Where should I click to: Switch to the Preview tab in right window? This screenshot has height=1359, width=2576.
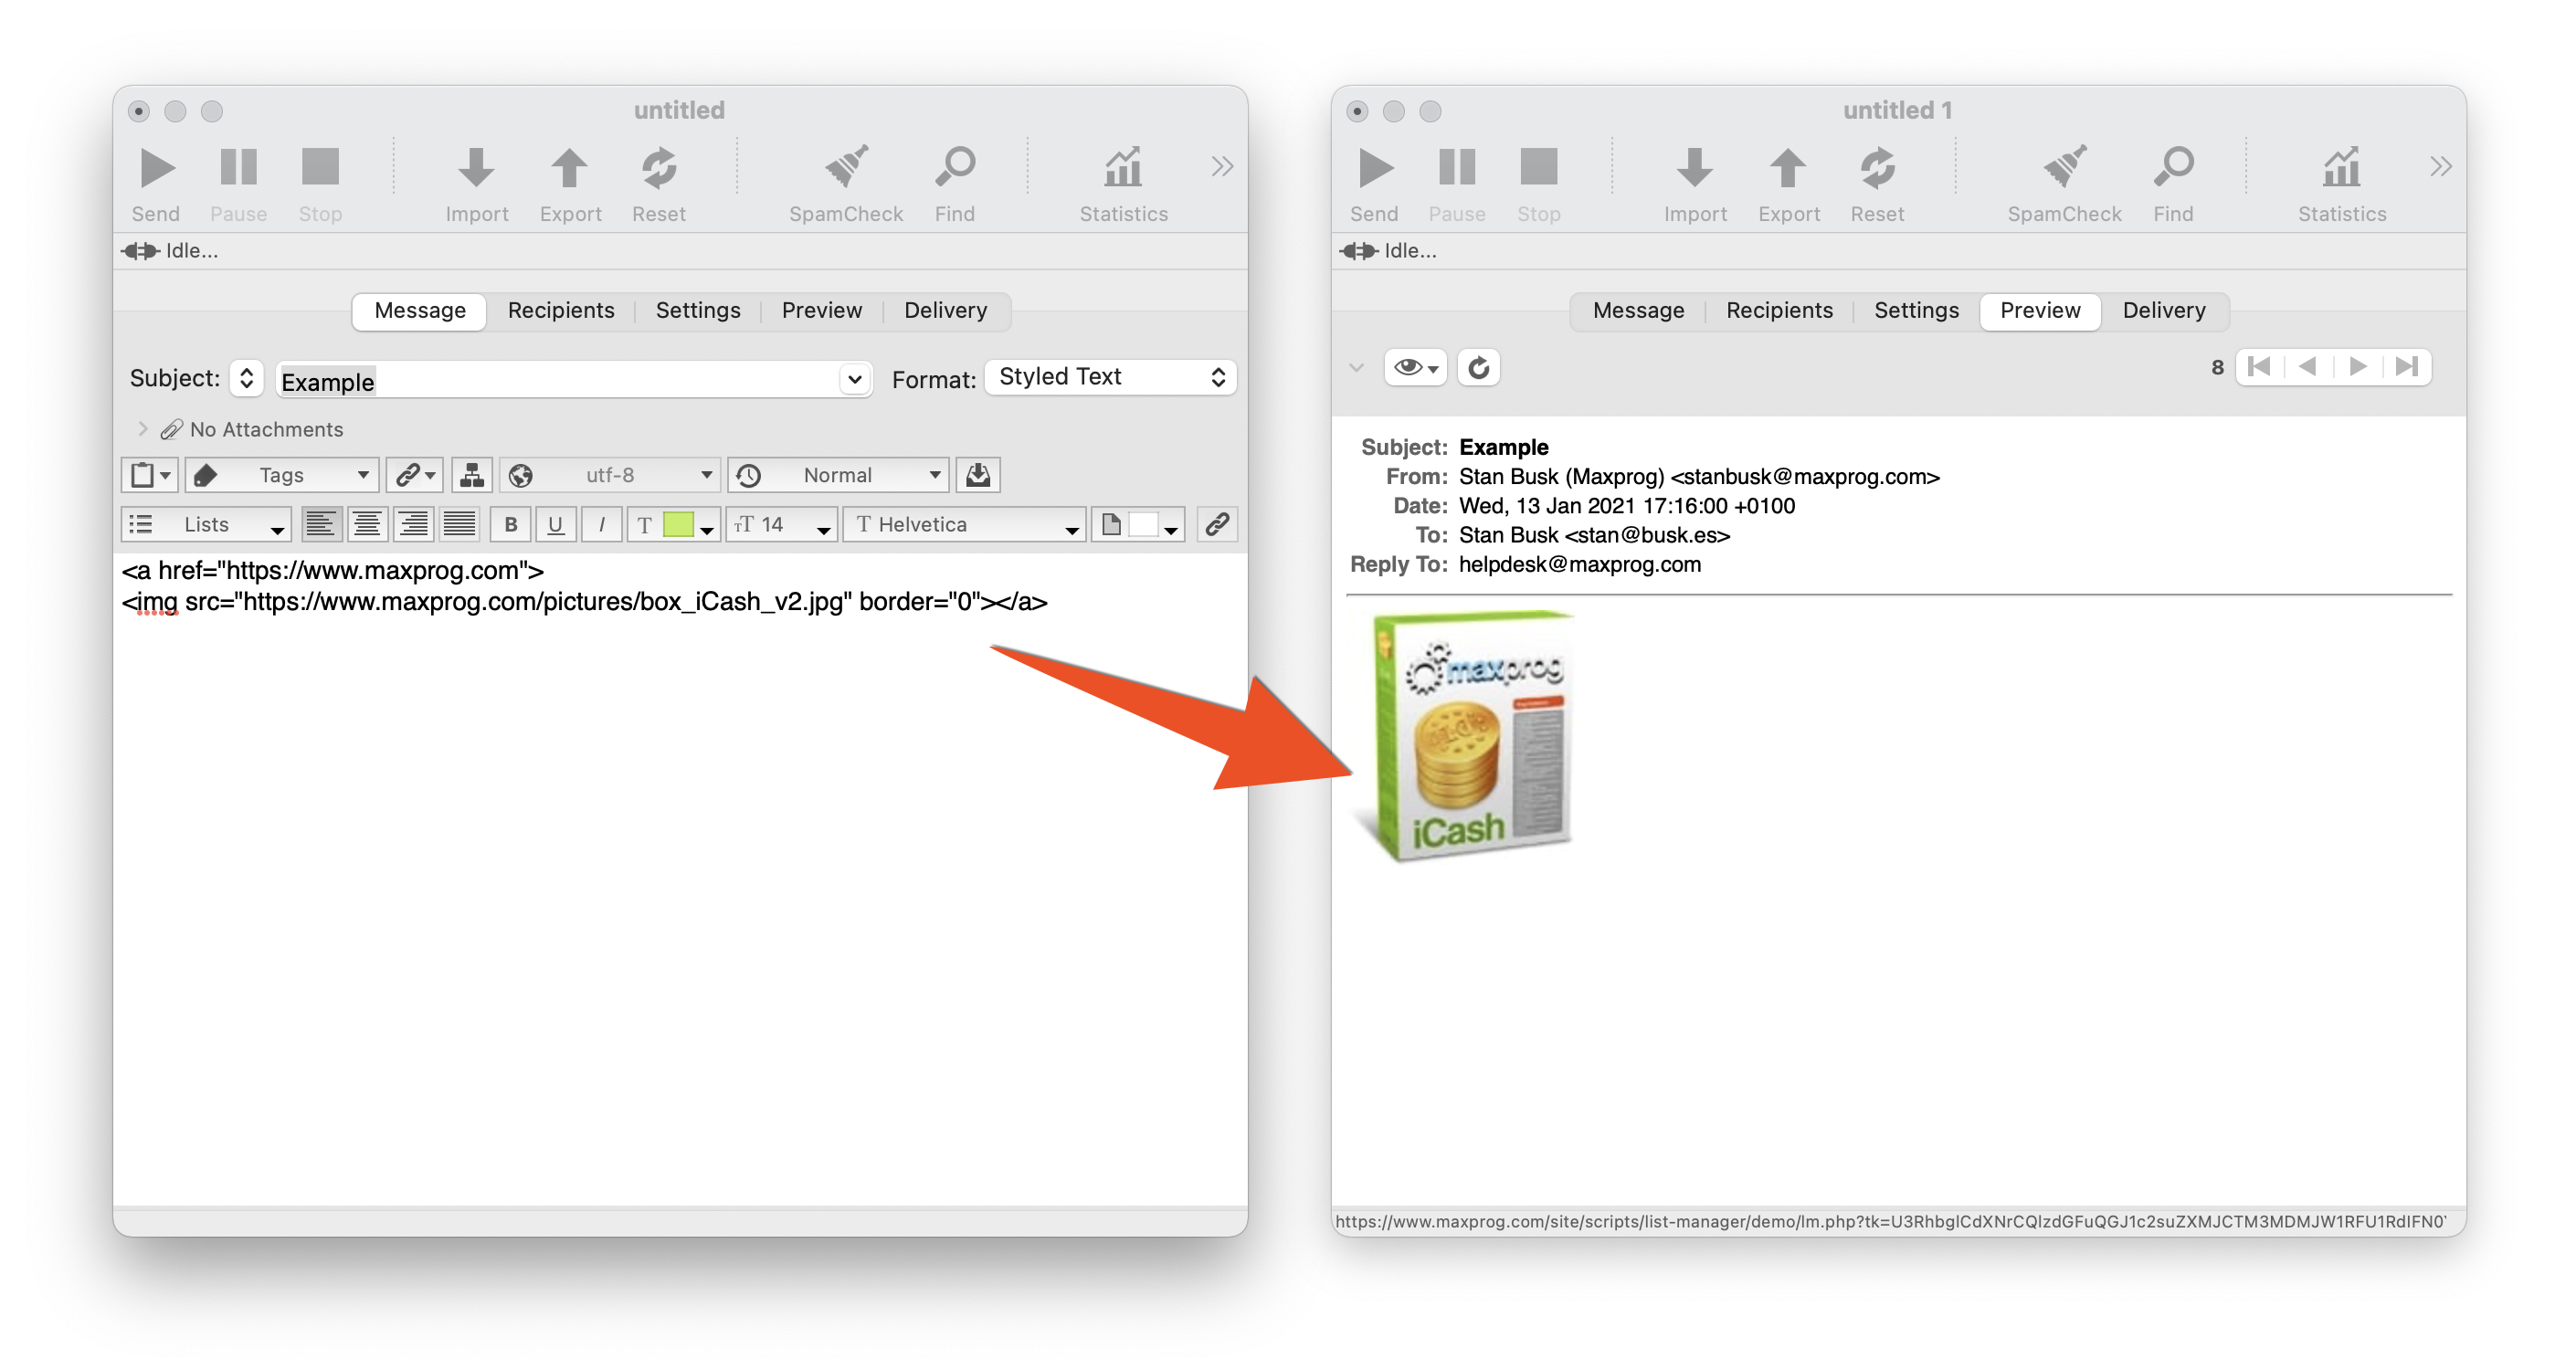coord(2039,310)
